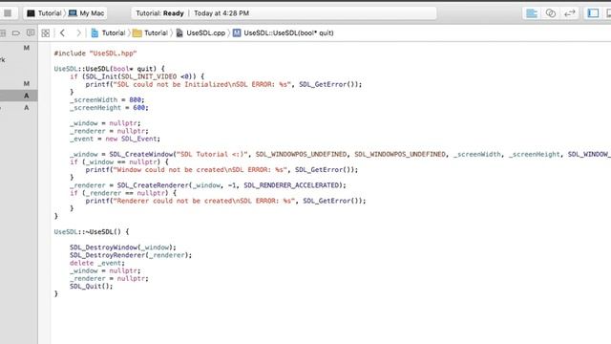Click the SDL_DestroyWindow(_window) line

[x=123, y=247]
